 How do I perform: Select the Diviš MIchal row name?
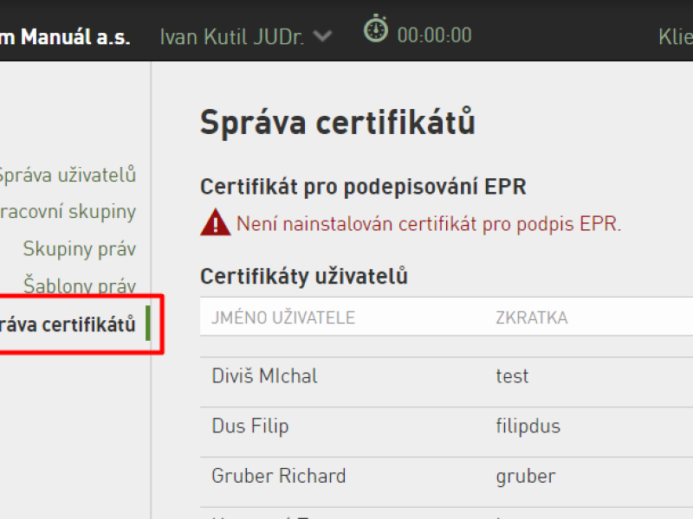pyautogui.click(x=265, y=376)
